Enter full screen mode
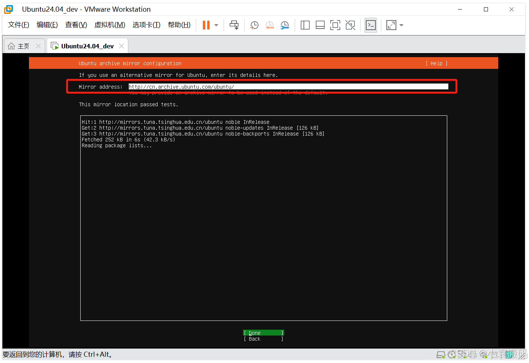 coord(335,25)
